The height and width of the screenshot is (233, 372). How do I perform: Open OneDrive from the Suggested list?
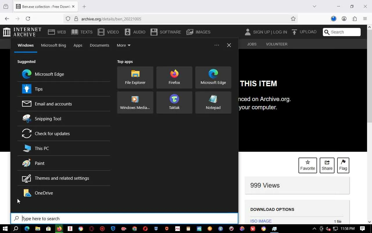click(x=64, y=193)
